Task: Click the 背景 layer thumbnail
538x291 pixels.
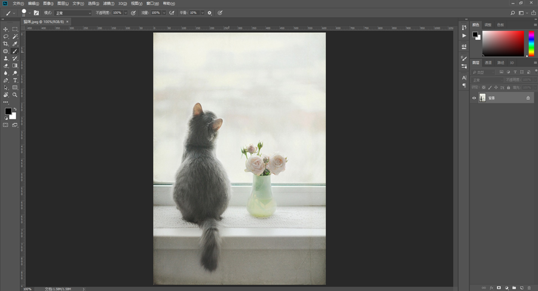Action: click(x=482, y=98)
